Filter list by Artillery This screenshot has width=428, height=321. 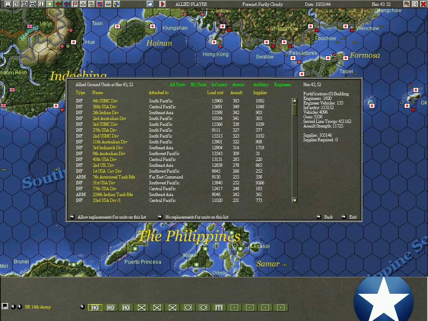click(x=261, y=84)
